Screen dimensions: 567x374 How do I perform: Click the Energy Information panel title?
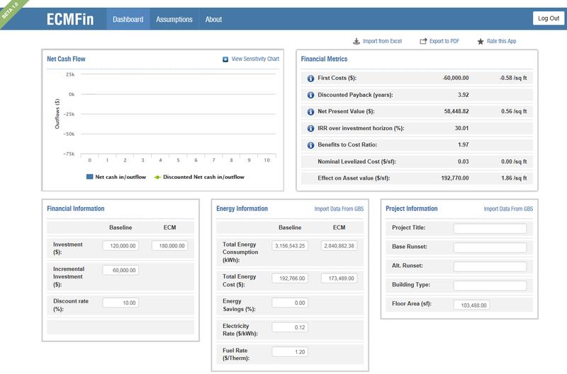[x=242, y=209]
